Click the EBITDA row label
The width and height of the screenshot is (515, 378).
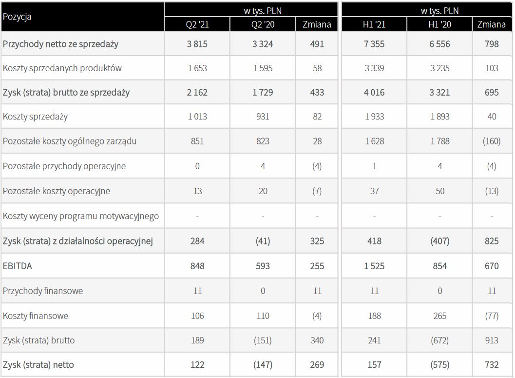pos(18,266)
